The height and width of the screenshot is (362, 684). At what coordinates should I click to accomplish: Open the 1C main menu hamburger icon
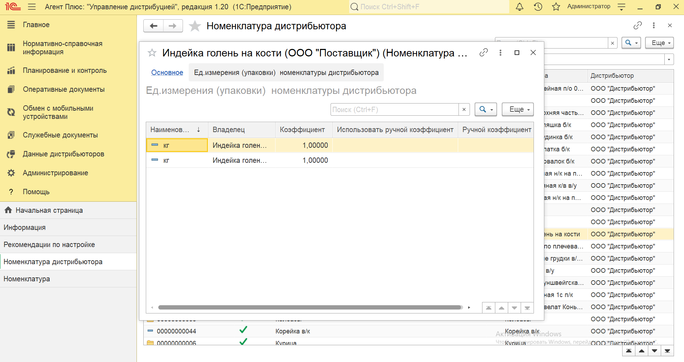(x=32, y=7)
